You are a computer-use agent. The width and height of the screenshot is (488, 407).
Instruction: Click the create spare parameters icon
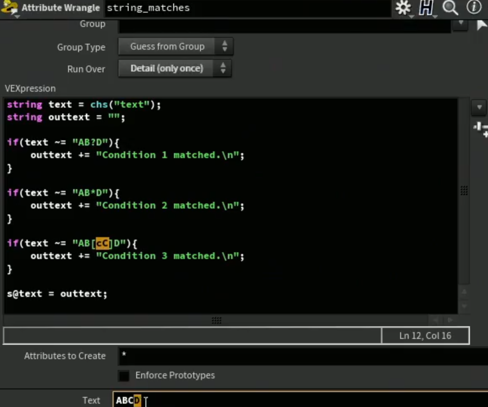tap(480, 129)
